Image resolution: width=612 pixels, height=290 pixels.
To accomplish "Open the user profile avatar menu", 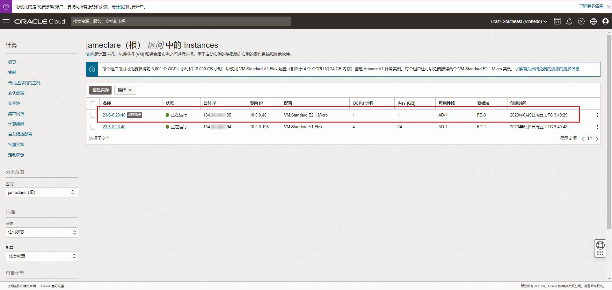I will (x=605, y=21).
